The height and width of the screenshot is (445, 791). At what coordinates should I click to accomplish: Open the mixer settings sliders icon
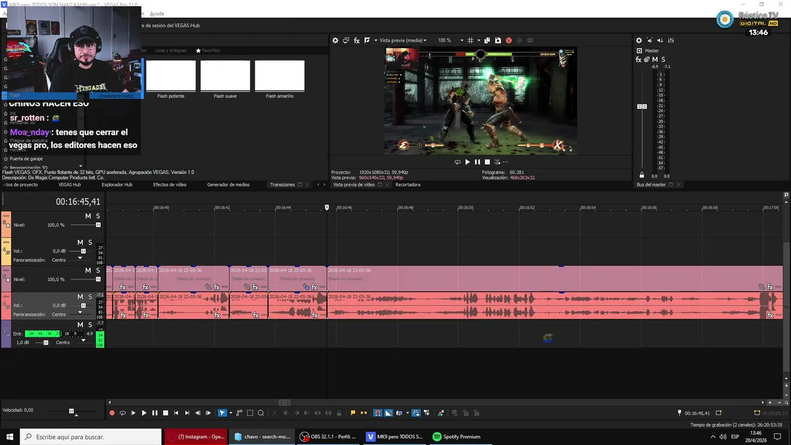tap(671, 40)
